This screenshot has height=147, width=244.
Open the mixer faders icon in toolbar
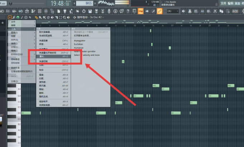(x=46, y=11)
